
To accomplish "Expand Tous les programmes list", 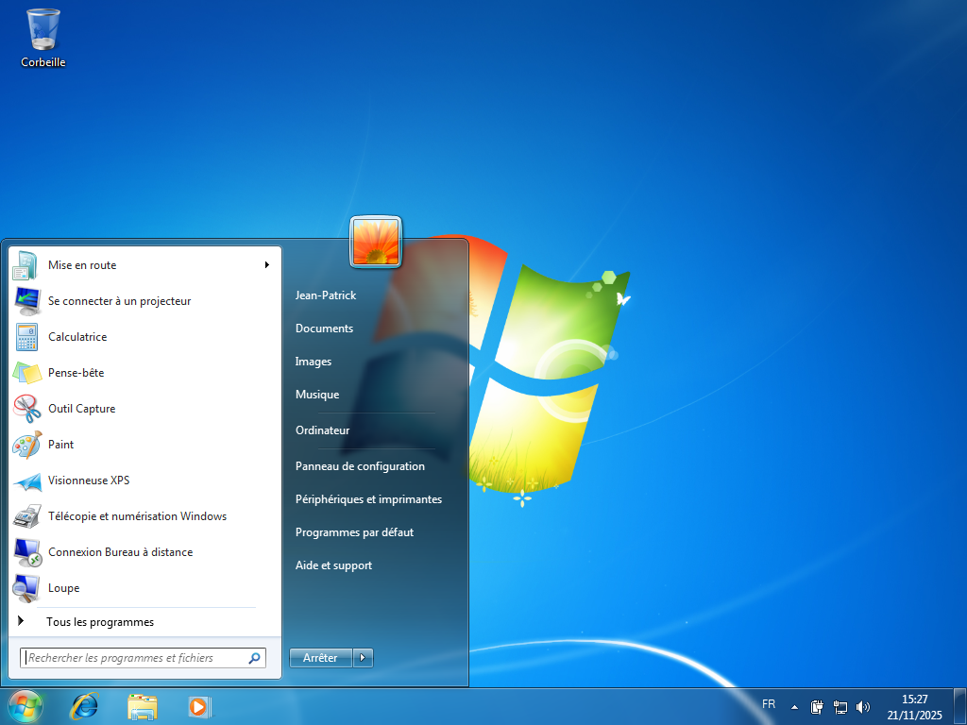I will click(99, 622).
